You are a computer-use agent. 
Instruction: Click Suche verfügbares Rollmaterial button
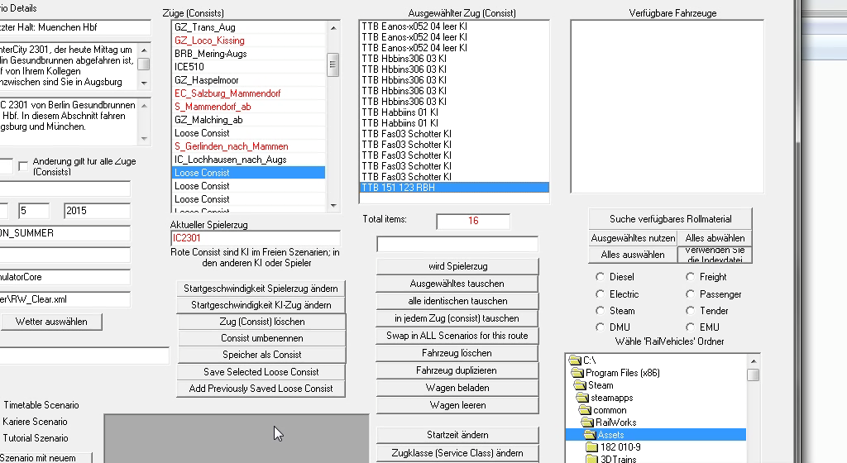[x=670, y=219]
